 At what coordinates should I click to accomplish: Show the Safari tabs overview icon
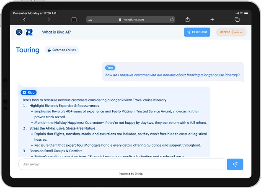tap(237, 20)
